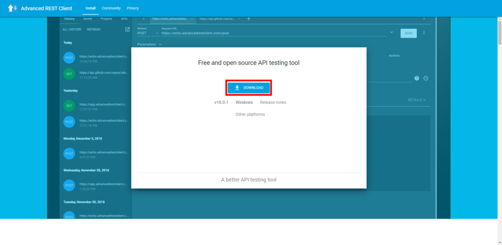Viewport: 502px width, 245px height.
Task: Click the Actions label
Action: [x=394, y=56]
